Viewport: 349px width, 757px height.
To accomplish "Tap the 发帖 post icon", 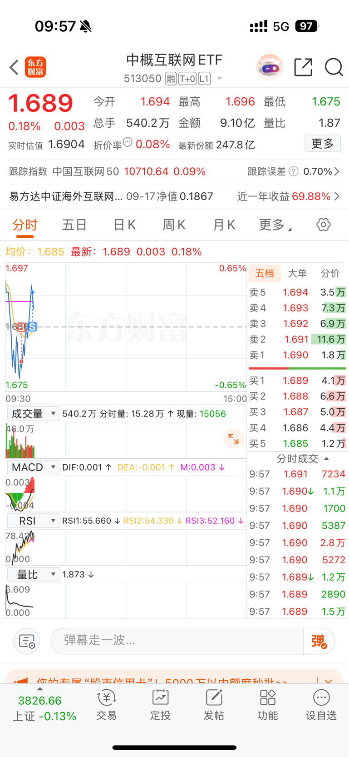I will pyautogui.click(x=214, y=705).
